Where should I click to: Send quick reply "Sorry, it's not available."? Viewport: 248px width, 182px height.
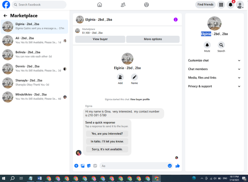107,149
